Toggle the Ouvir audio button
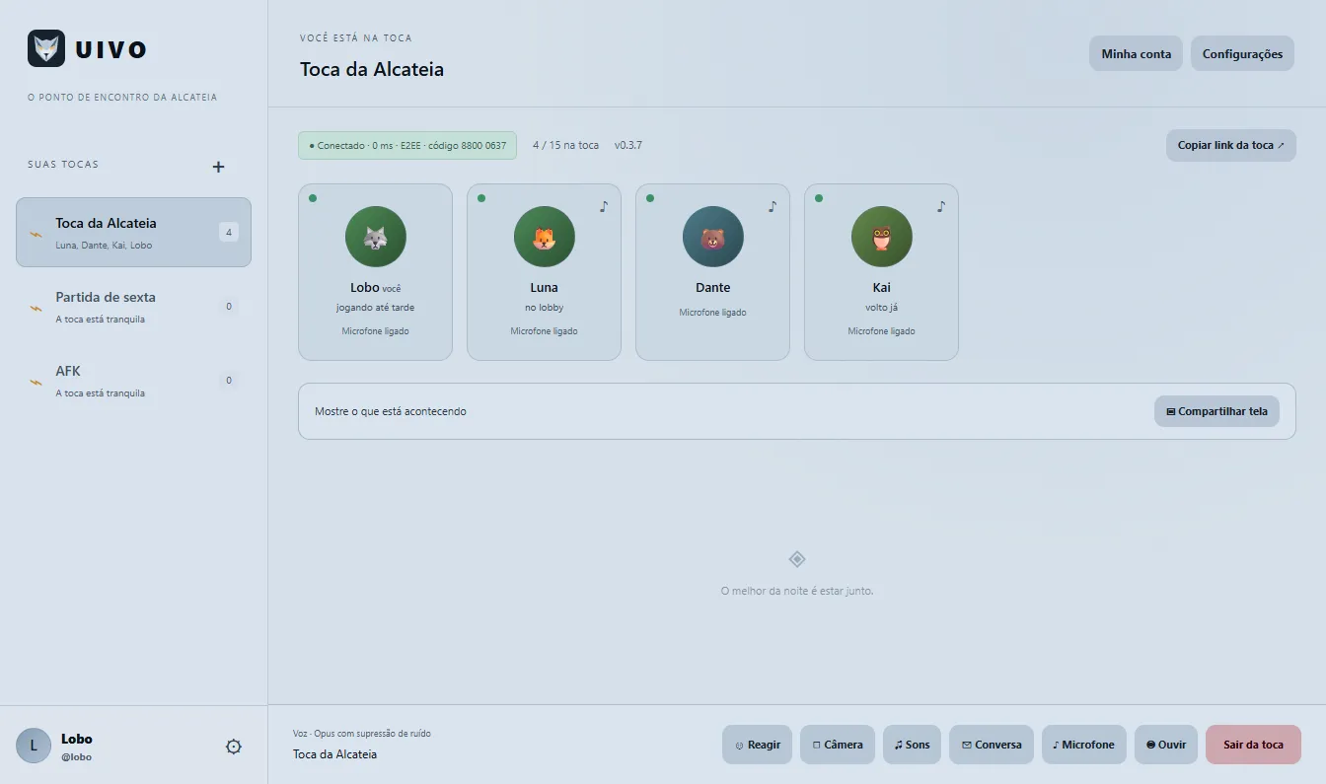This screenshot has width=1326, height=784. 1166,745
